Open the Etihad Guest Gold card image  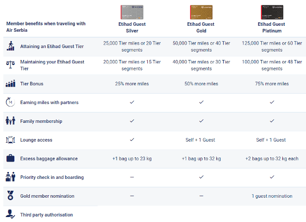tap(201, 12)
